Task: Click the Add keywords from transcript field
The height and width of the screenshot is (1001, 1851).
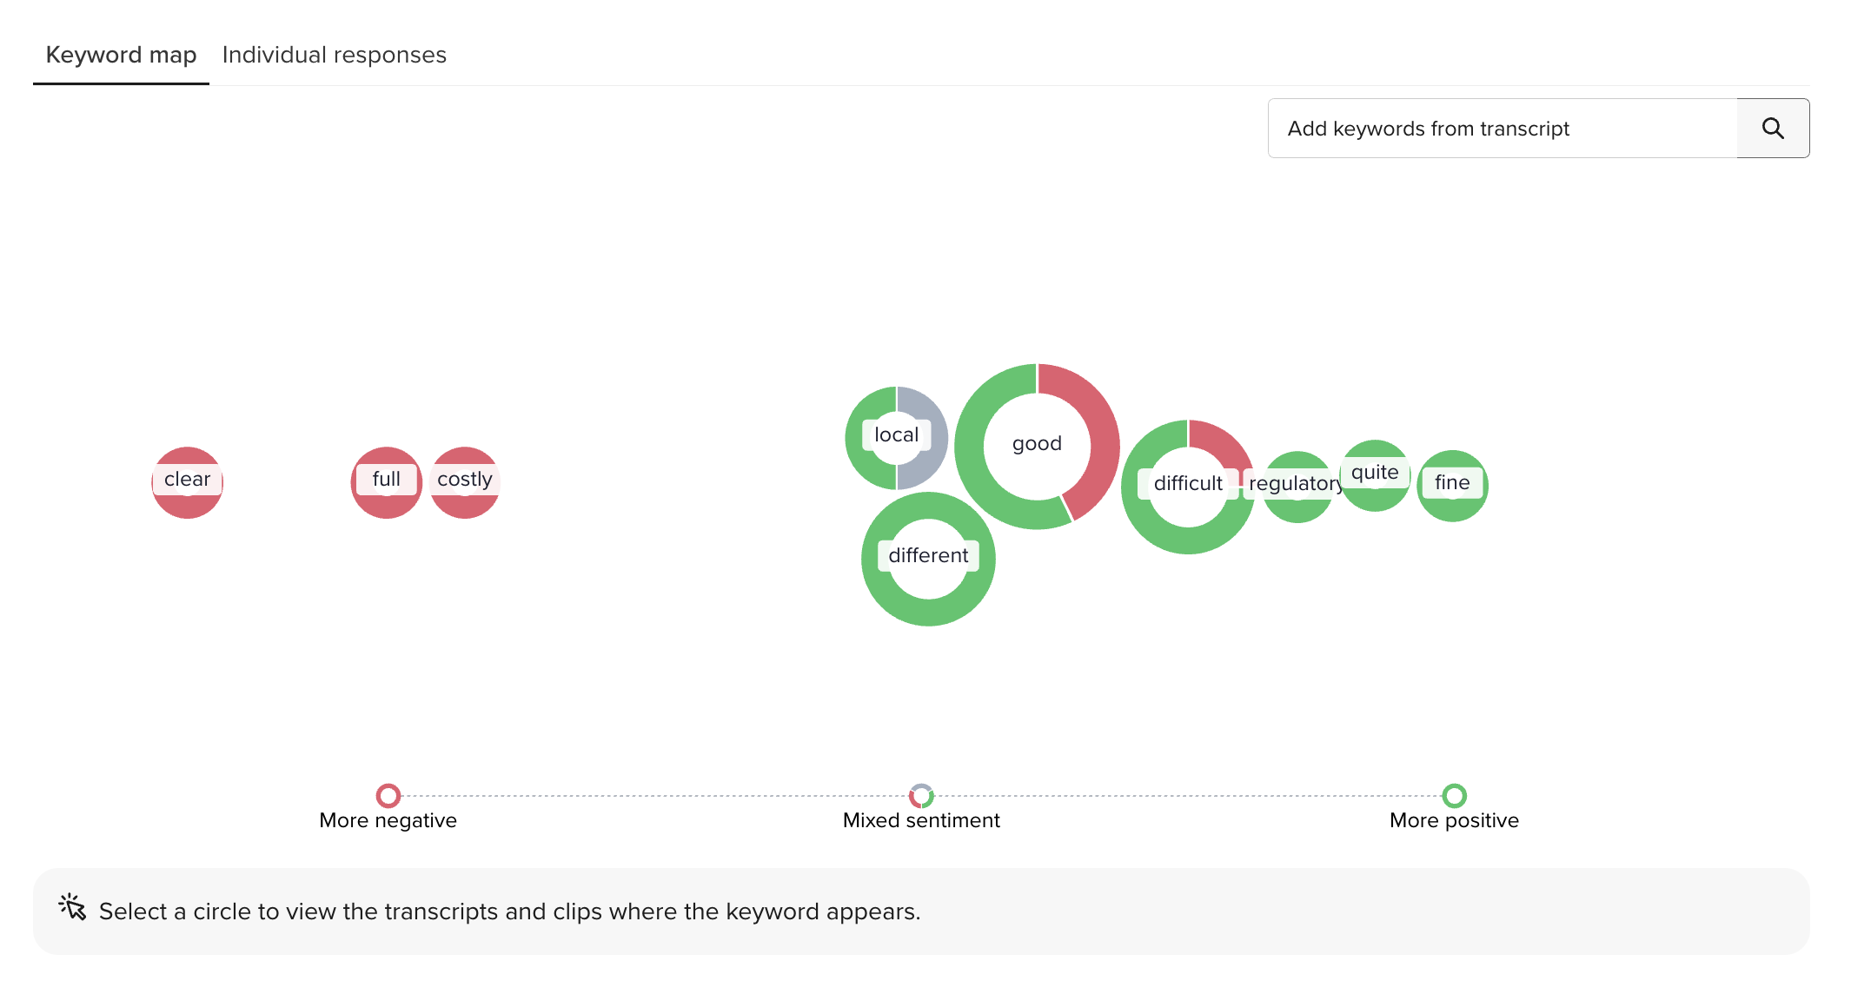Action: click(1502, 129)
